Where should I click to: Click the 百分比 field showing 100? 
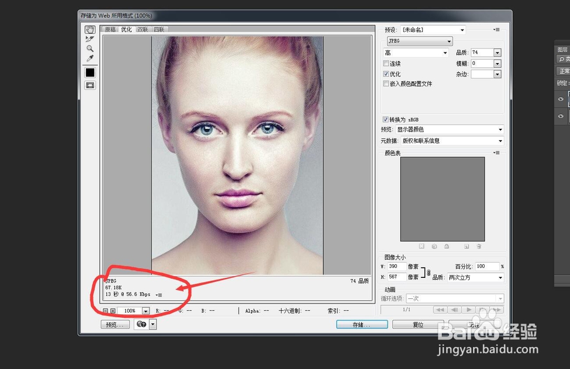[487, 266]
